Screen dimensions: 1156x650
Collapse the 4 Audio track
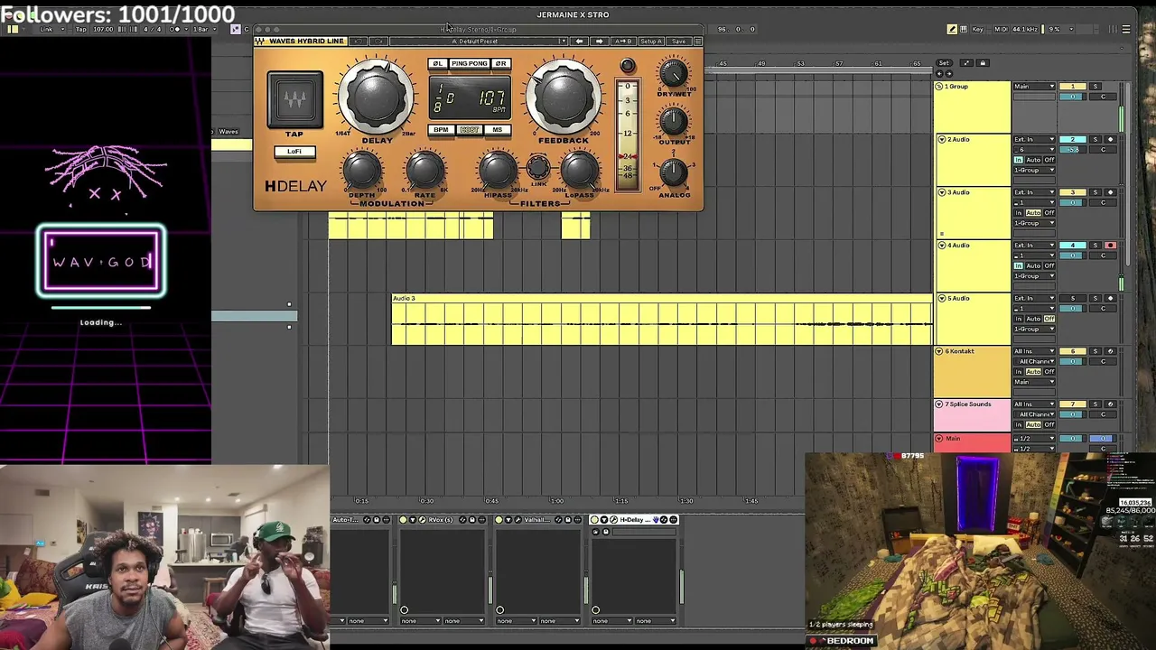point(942,246)
